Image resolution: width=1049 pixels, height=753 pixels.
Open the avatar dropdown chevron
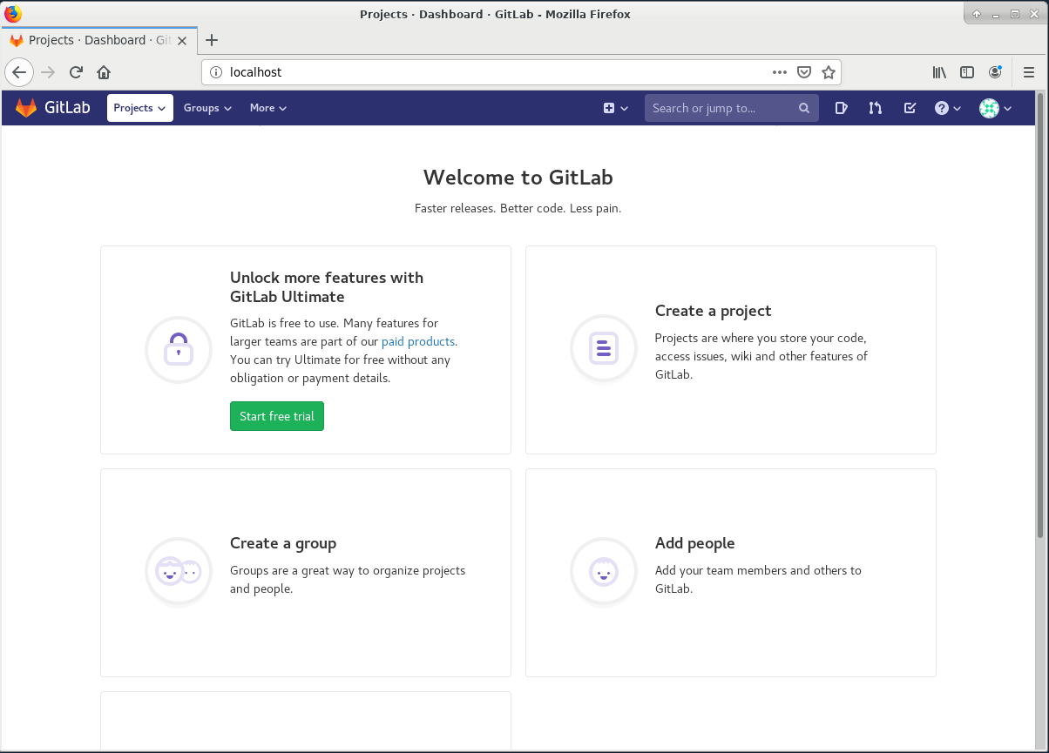(1009, 108)
